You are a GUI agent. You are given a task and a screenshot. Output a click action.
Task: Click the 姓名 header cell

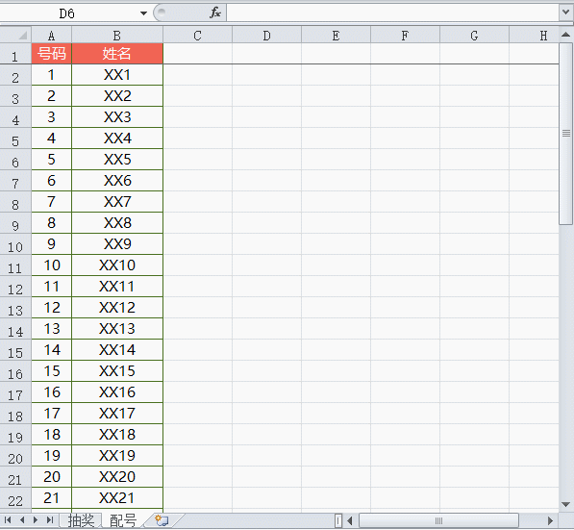pyautogui.click(x=117, y=54)
